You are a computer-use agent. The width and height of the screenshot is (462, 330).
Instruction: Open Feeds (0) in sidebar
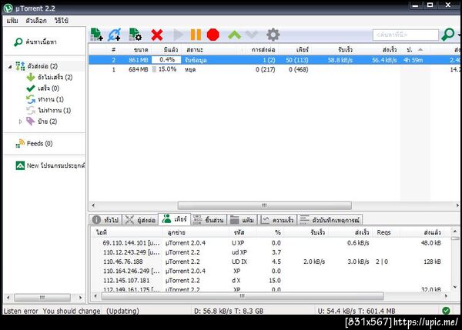(34, 143)
